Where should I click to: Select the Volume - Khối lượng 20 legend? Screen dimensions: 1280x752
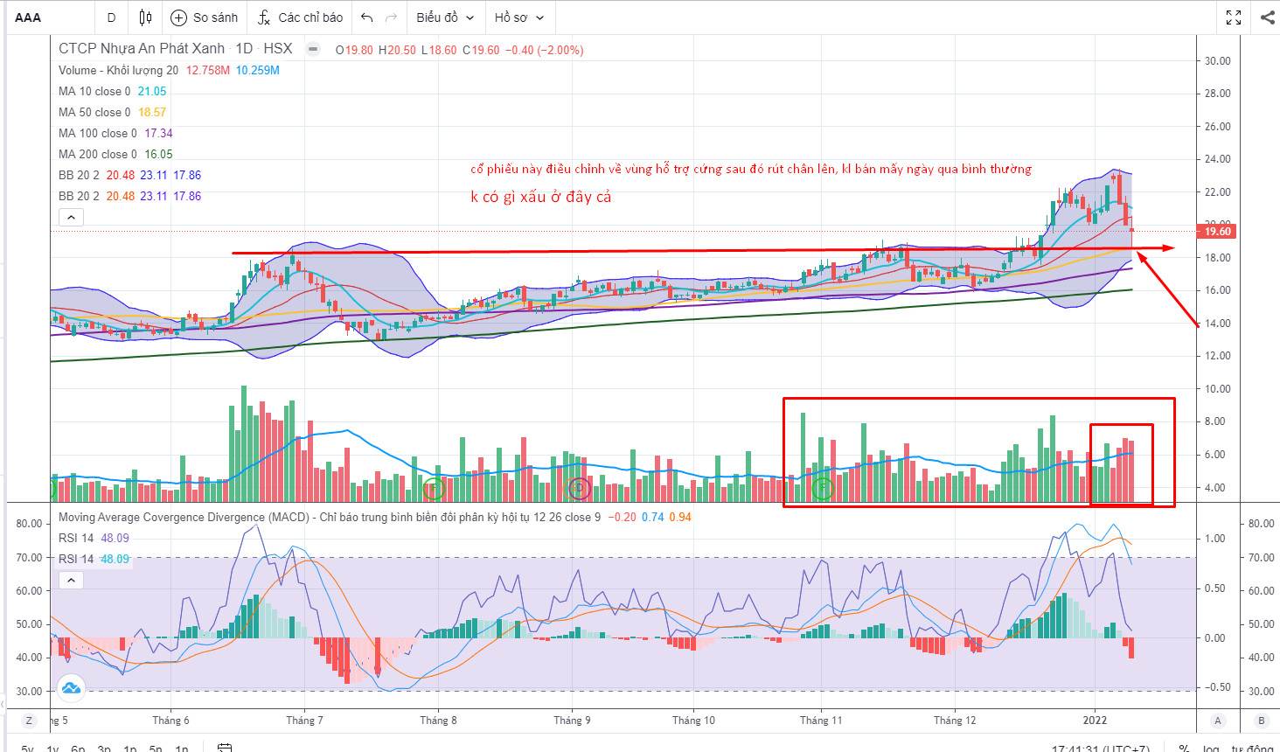click(118, 70)
